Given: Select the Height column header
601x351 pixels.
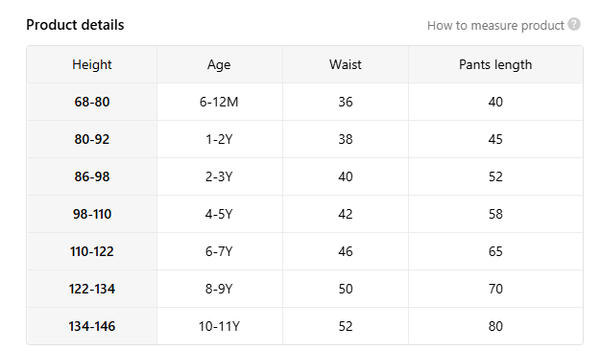Looking at the screenshot, I should pyautogui.click(x=92, y=64).
